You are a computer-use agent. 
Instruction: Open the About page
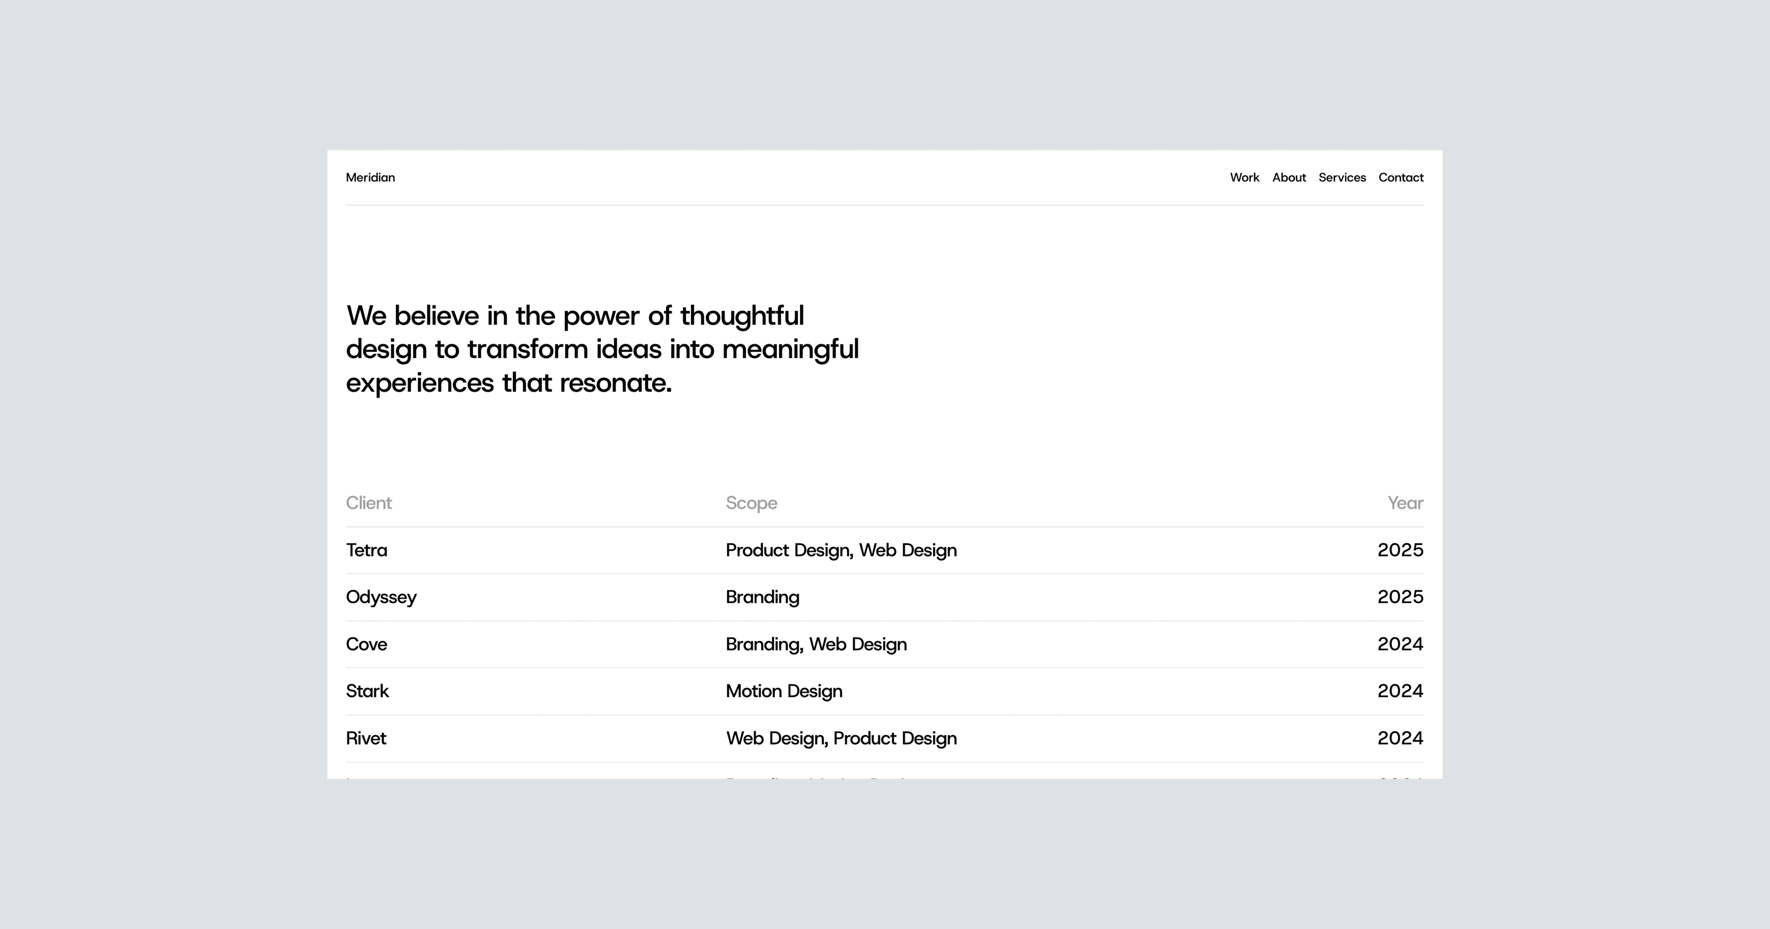[x=1289, y=177]
